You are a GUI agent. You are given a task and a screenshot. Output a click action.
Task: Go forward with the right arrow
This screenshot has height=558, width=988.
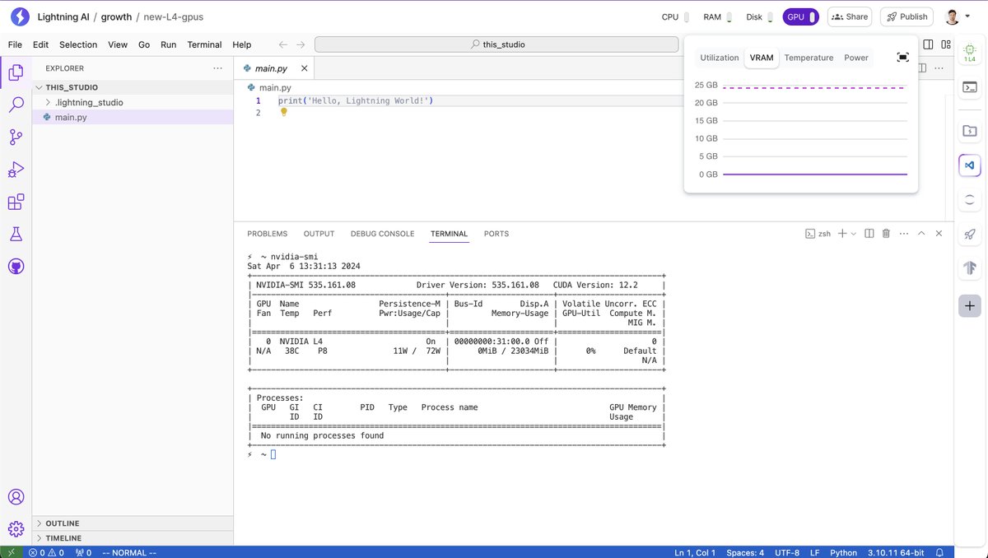point(301,44)
